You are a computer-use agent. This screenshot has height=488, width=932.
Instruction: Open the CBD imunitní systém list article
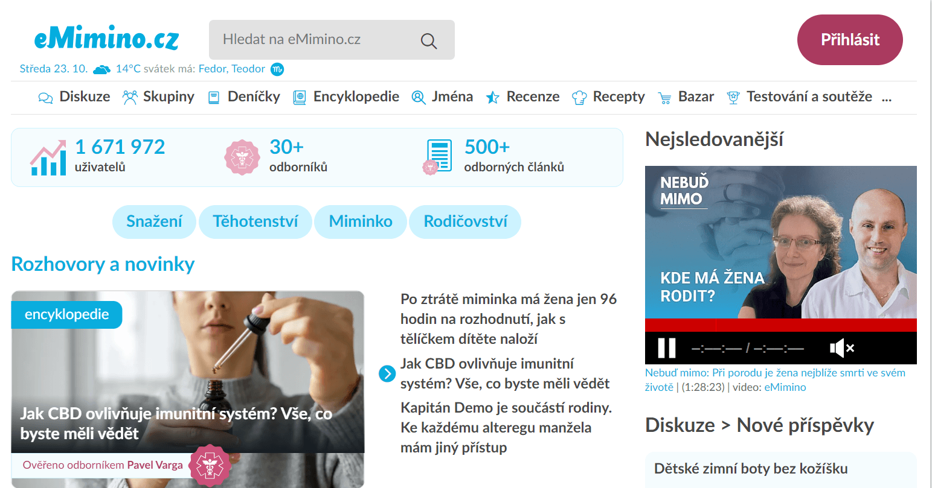pyautogui.click(x=505, y=373)
